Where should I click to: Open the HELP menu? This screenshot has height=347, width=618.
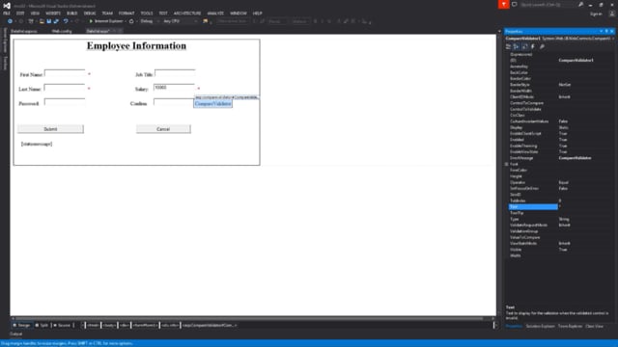tap(258, 13)
